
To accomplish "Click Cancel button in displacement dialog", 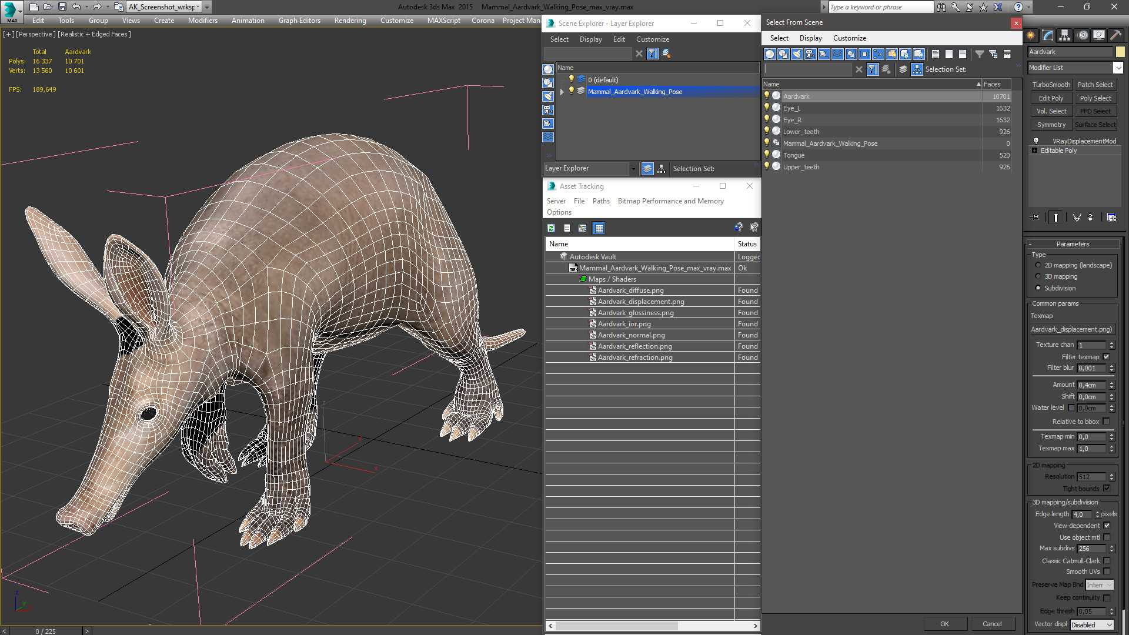I will point(992,623).
